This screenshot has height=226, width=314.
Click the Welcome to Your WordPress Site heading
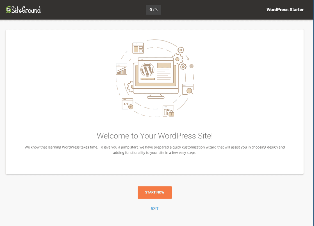pos(154,136)
